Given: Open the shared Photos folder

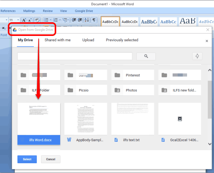Looking at the screenshot, I should pos(133,90).
